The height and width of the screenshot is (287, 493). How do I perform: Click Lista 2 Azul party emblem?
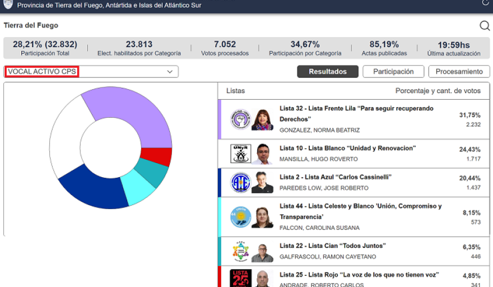[x=240, y=183]
